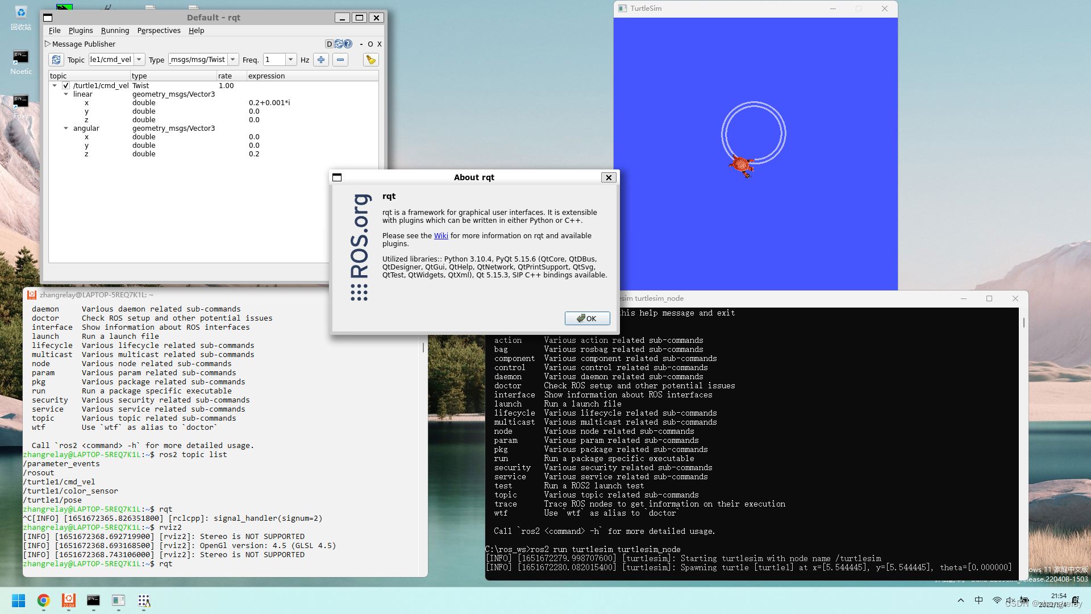Collapse the linear Vector3 node

click(x=66, y=94)
